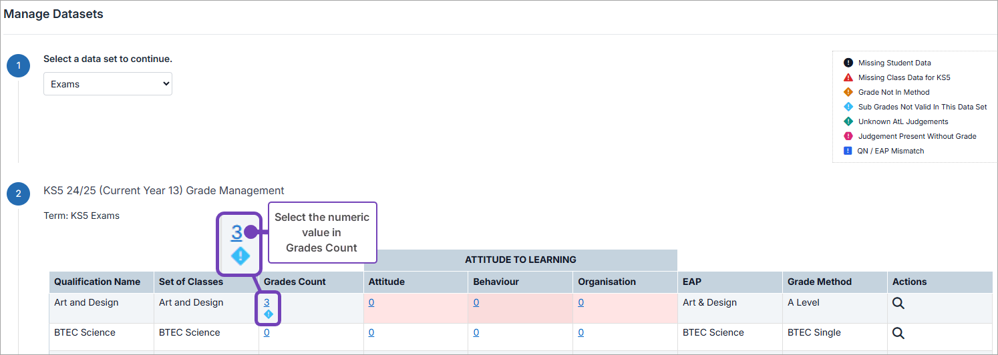Open the data set dropdown showing Exams

[x=108, y=84]
